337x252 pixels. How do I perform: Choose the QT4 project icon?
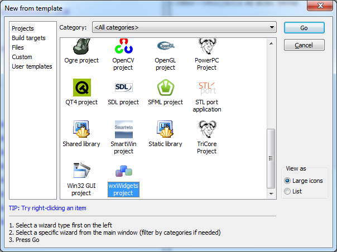[82, 88]
